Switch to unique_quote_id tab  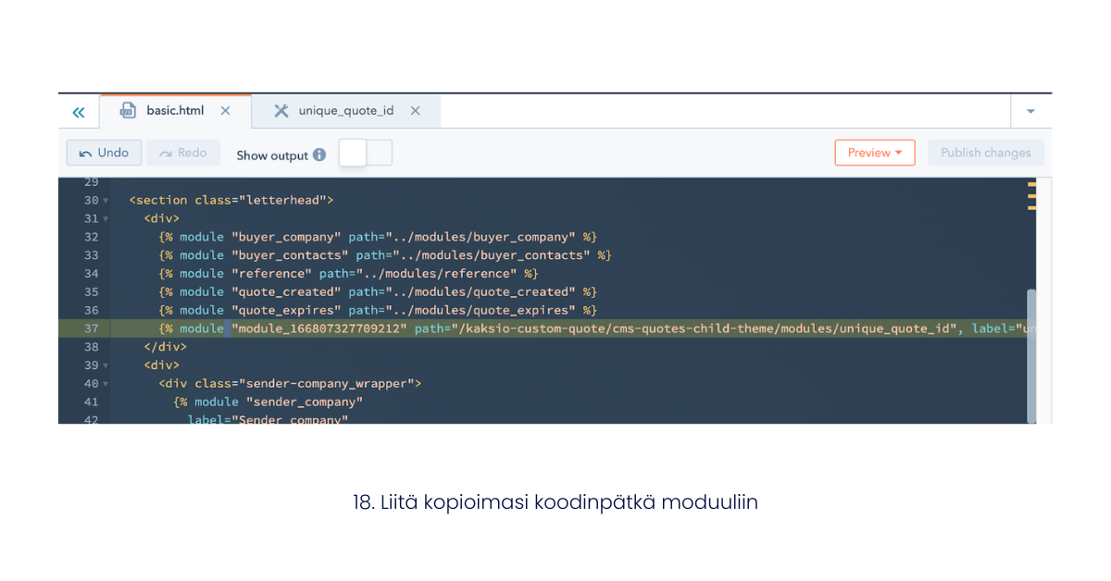[346, 111]
